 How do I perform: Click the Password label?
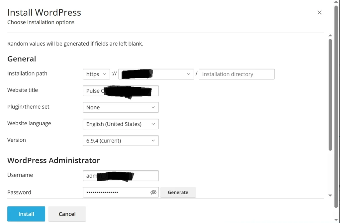coord(19,192)
